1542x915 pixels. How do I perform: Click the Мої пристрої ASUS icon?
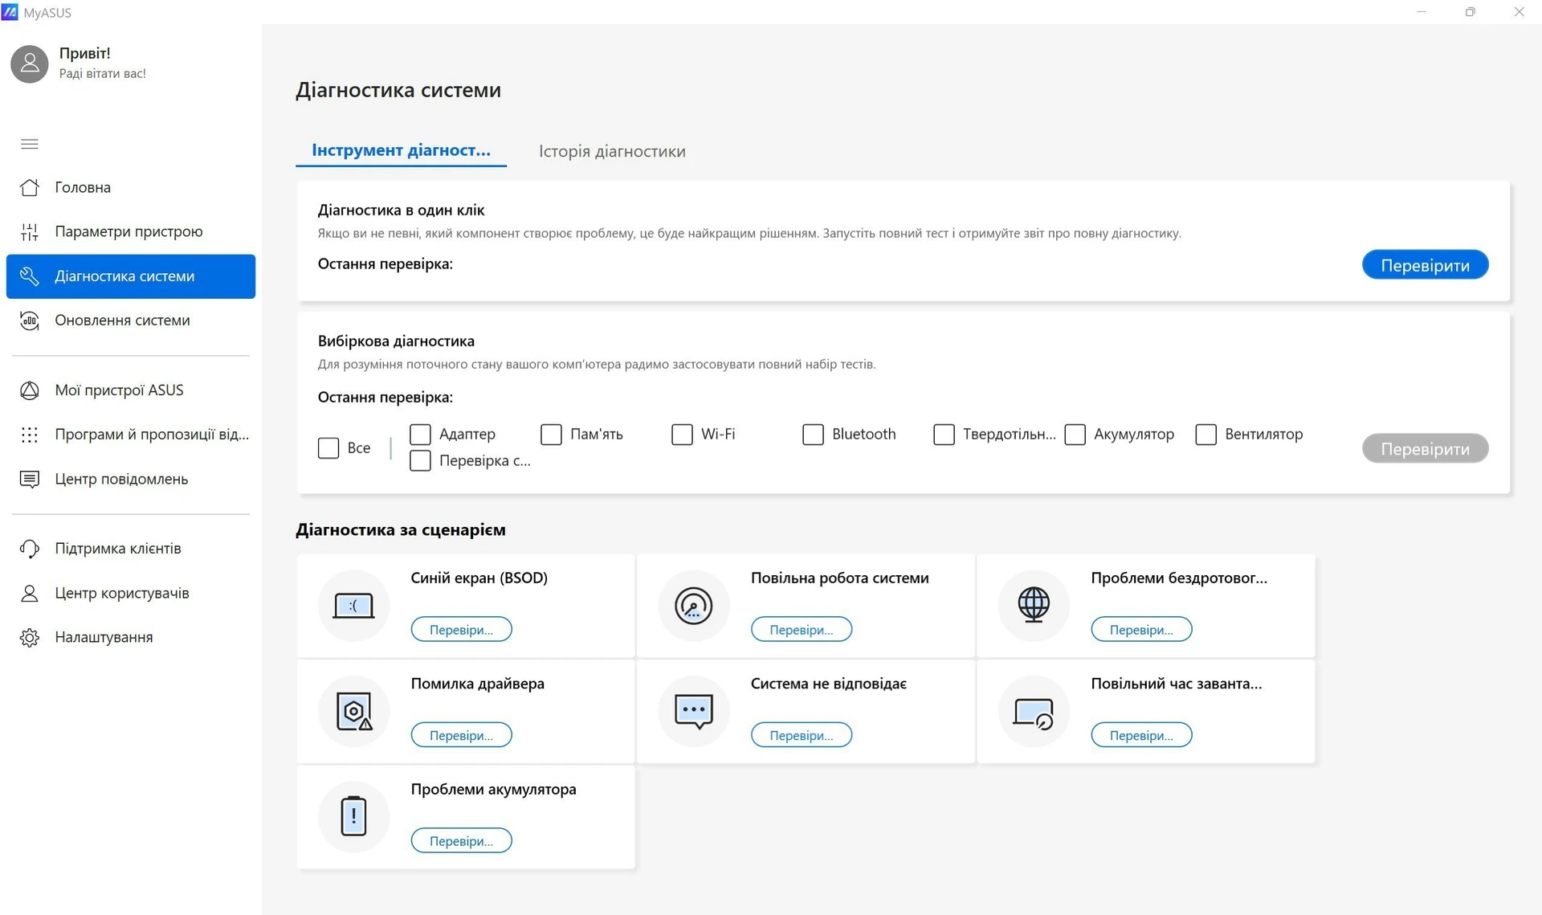click(x=30, y=390)
